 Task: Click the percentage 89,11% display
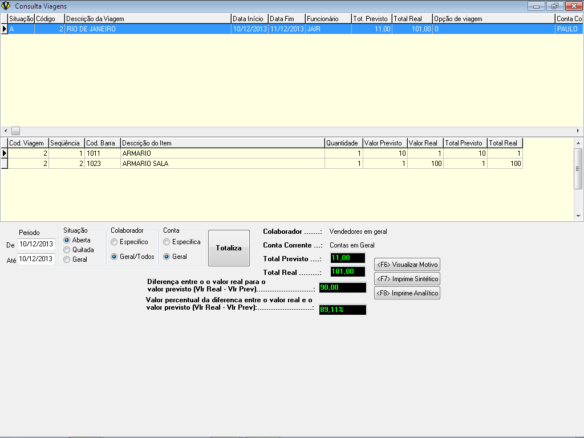pos(343,310)
